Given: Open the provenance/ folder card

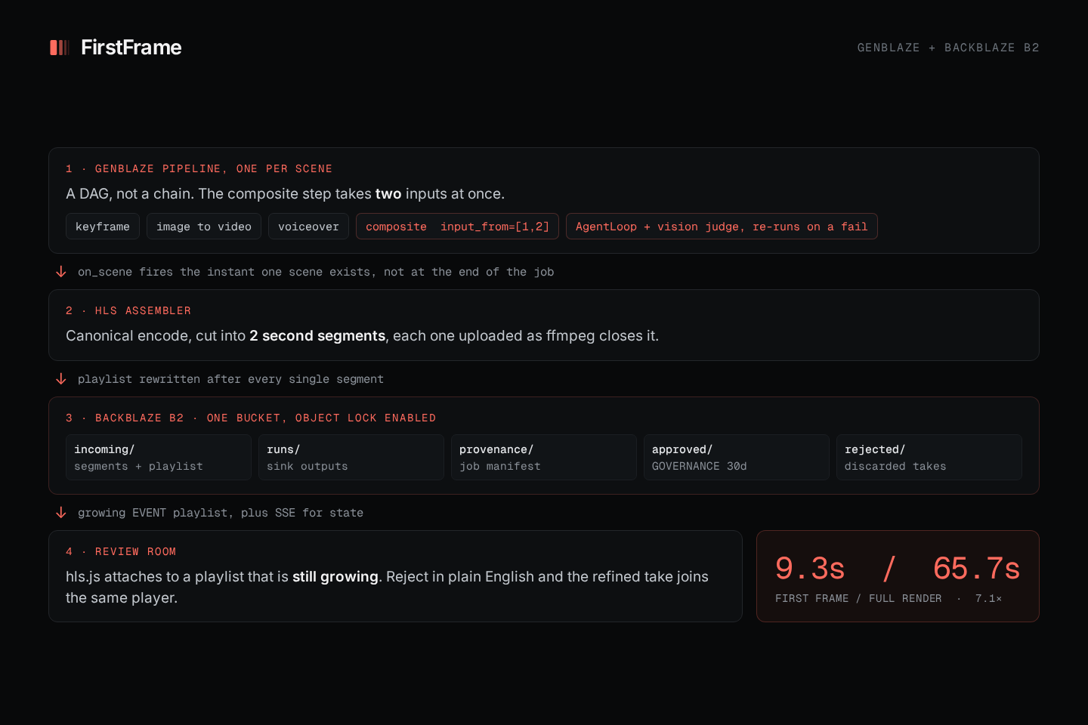Looking at the screenshot, I should pyautogui.click(x=544, y=458).
